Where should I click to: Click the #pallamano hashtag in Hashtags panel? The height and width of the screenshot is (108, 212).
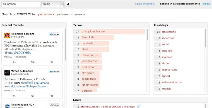point(169,32)
